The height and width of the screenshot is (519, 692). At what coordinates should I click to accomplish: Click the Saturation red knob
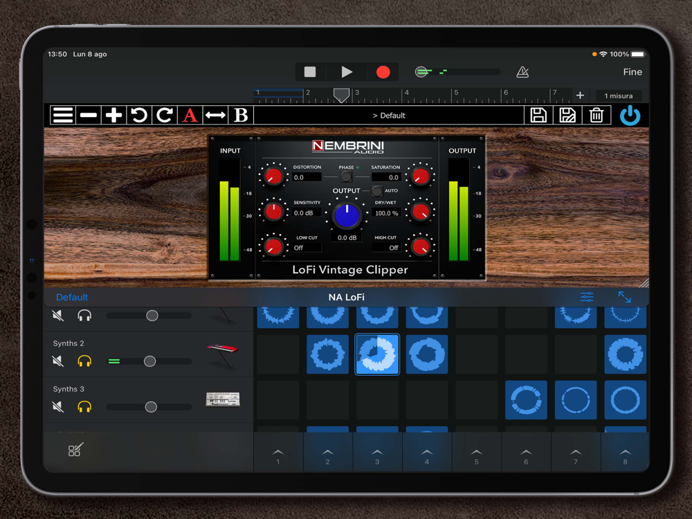(420, 176)
